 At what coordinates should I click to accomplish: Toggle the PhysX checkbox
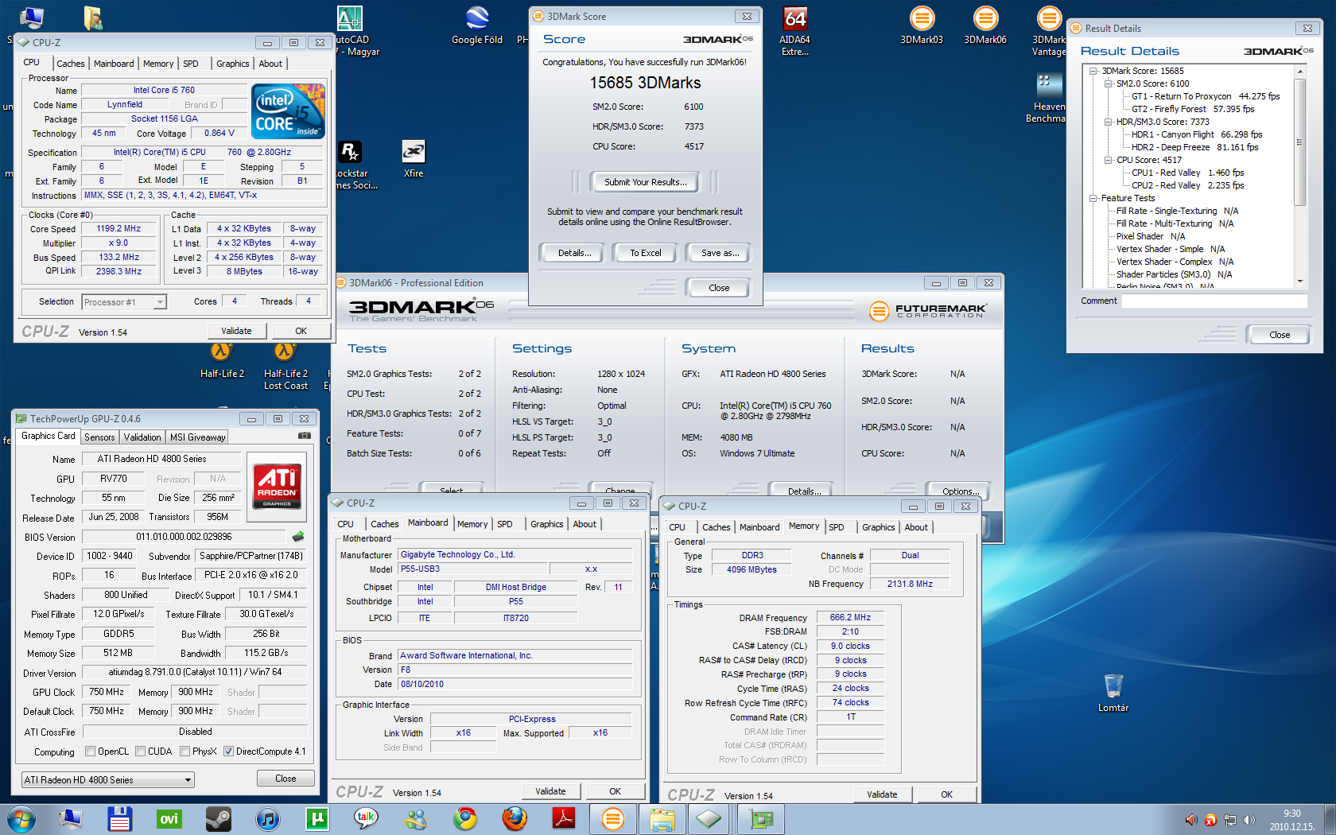pyautogui.click(x=185, y=751)
